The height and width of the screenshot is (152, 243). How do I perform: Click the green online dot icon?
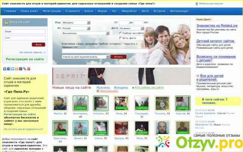133,88
